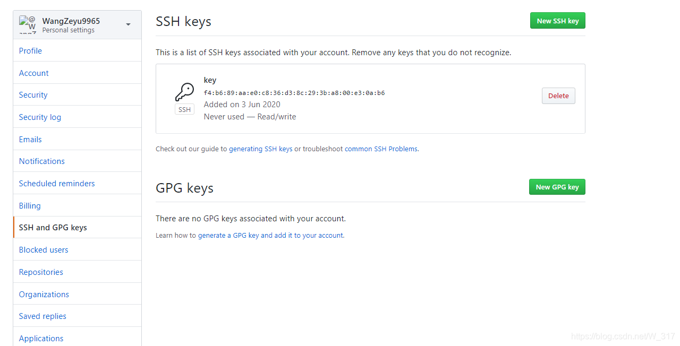Click the SSH label under the key icon
Viewport: 680px width, 346px height.
[x=184, y=109]
